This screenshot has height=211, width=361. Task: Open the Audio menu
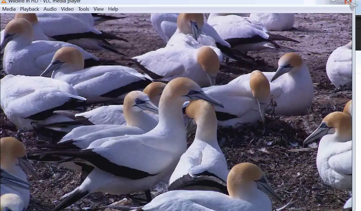point(50,9)
